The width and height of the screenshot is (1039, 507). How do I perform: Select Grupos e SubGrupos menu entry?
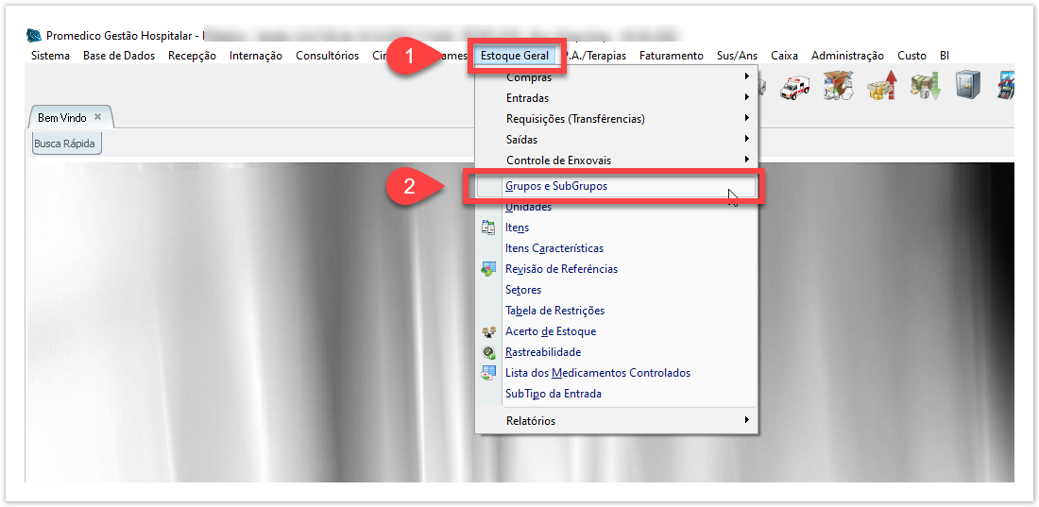point(556,187)
